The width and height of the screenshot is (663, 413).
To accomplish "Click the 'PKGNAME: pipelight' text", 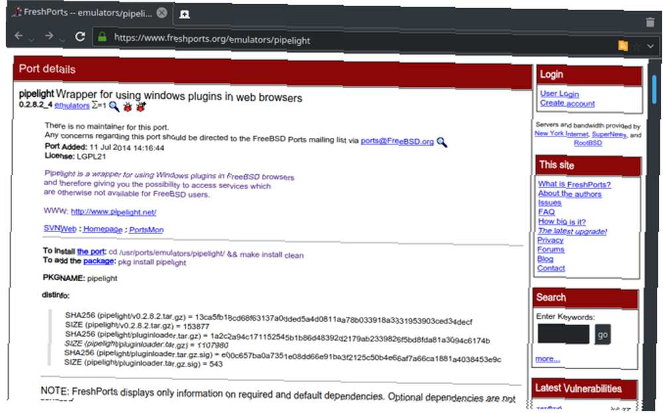I will coord(80,278).
